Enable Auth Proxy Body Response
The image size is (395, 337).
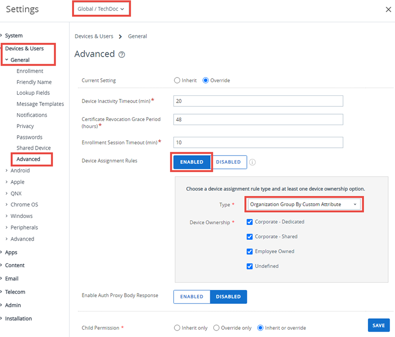[192, 296]
